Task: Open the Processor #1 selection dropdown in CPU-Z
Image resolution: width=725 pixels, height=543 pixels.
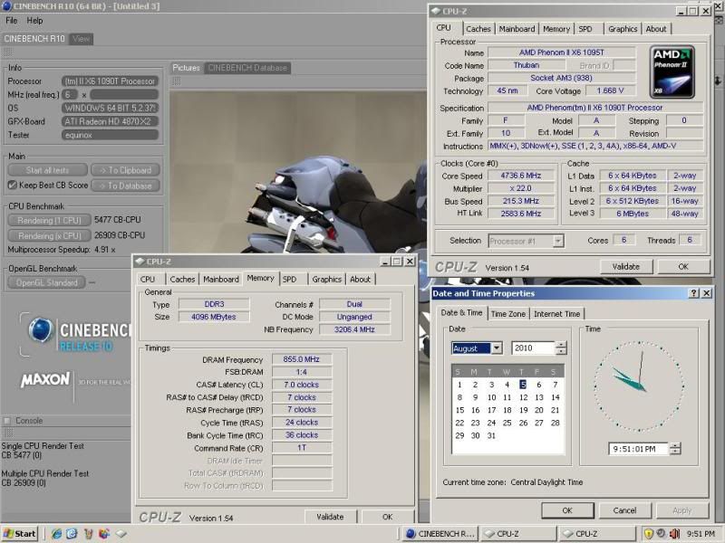Action: tap(558, 241)
